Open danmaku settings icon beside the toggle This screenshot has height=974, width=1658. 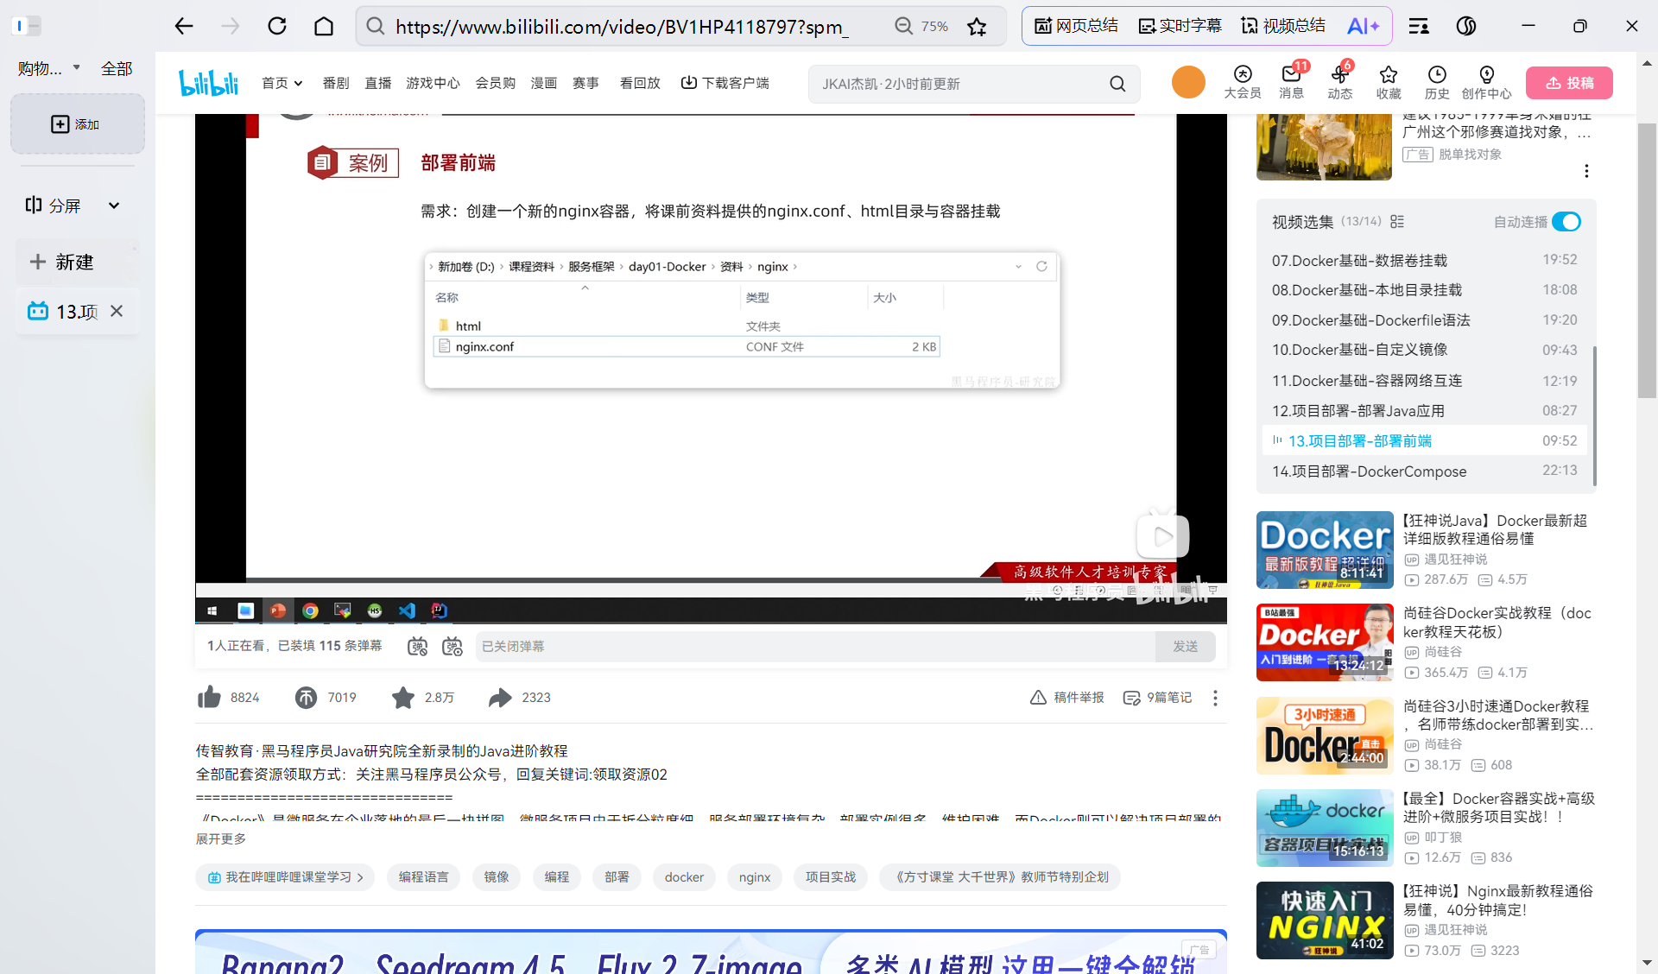click(x=452, y=647)
